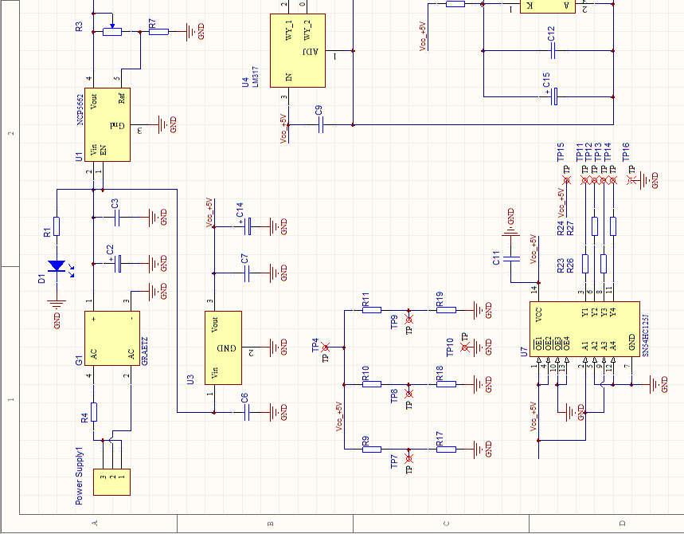The width and height of the screenshot is (684, 534).
Task: Click the 'Ref' pin label on U1
Action: pos(122,96)
